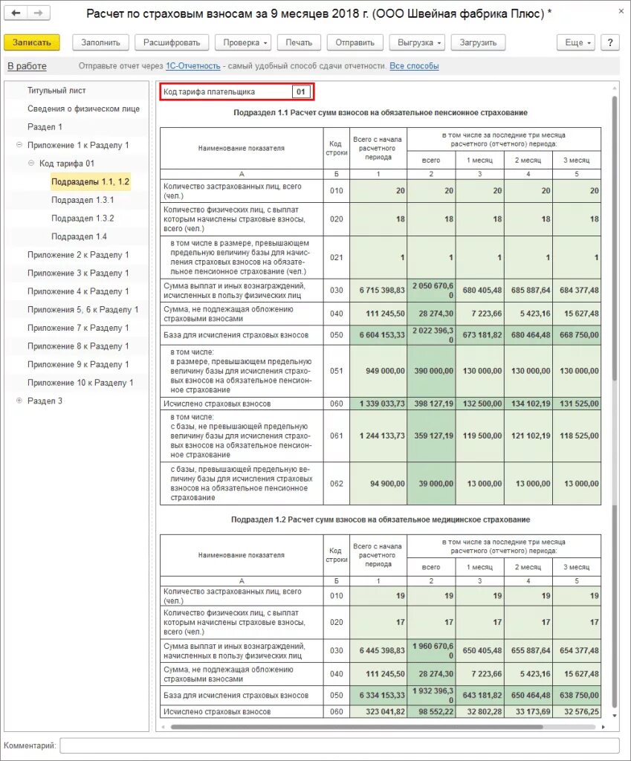
Task: Click the scroll-down arrow of the report
Action: [x=615, y=716]
